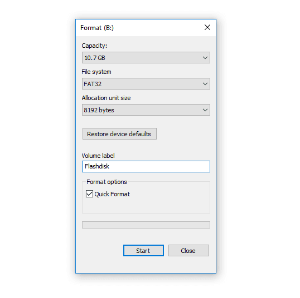Click the Capacity: label
Viewport: 300px width, 298px height.
[x=94, y=46]
